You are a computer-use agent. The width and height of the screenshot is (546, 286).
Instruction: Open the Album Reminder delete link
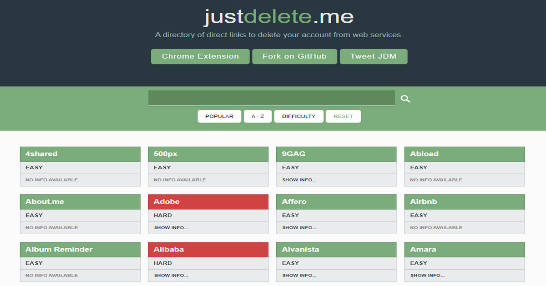tap(80, 249)
